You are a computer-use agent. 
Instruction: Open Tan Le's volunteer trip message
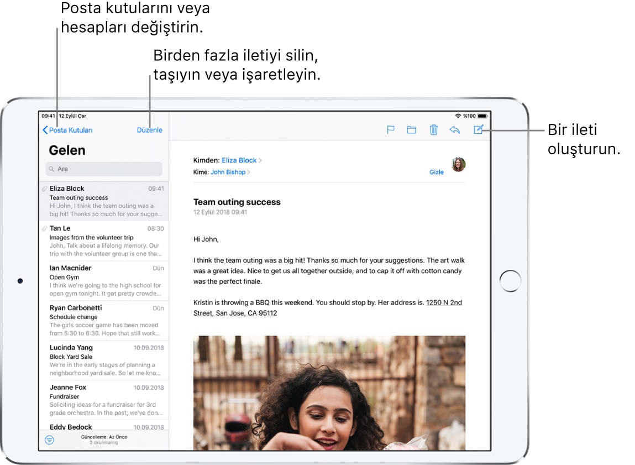coord(104,241)
